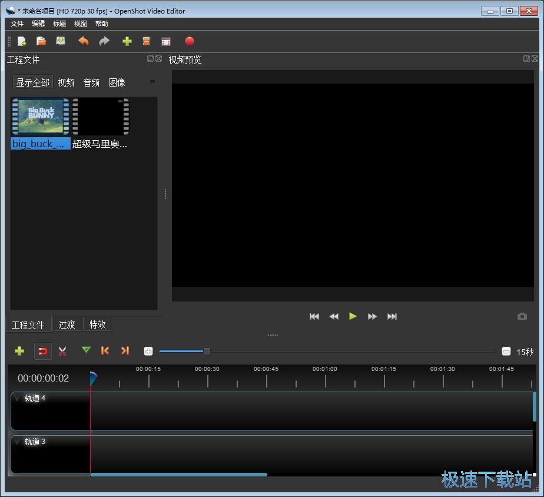The height and width of the screenshot is (497, 544).
Task: Add a track with the timeline plus icon
Action: [19, 351]
